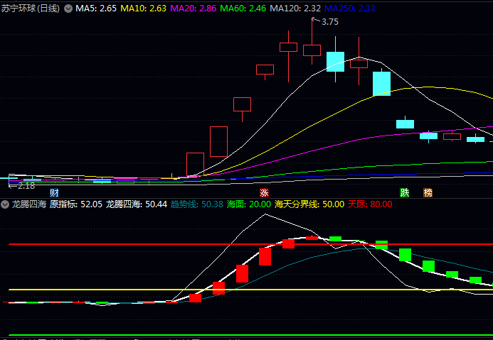Viewport: 493px width, 340px height.
Task: Select the blue MA250 indicator label
Action: click(x=349, y=9)
